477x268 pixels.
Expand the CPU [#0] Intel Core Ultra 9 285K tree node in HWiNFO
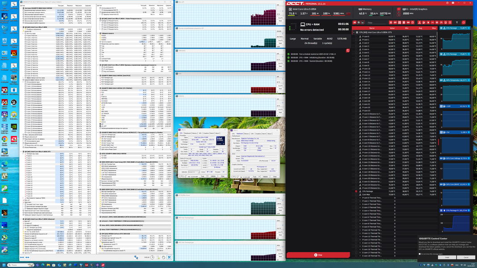(x=21, y=27)
